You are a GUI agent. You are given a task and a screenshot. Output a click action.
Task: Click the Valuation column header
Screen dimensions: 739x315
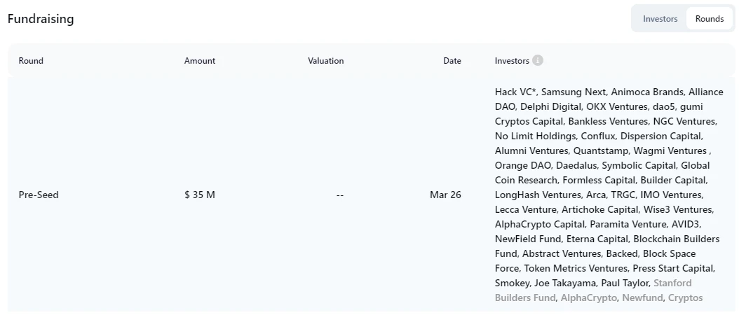pos(325,61)
